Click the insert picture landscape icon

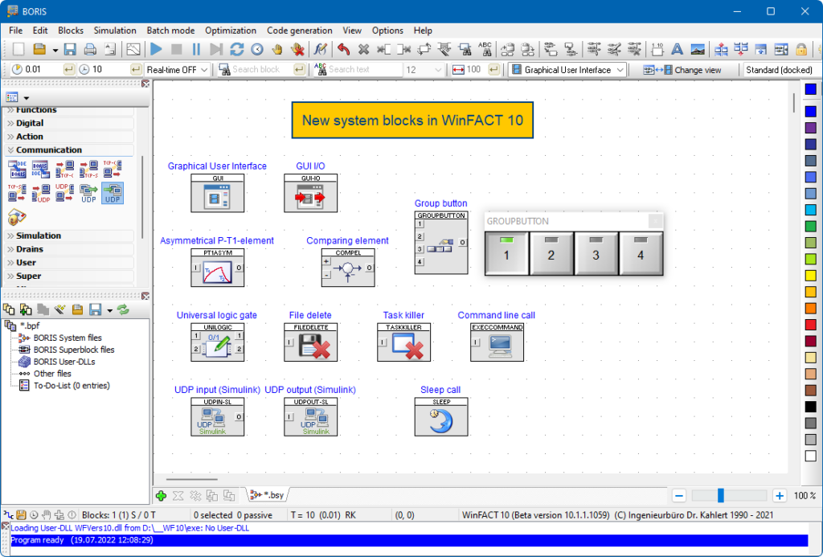(698, 49)
